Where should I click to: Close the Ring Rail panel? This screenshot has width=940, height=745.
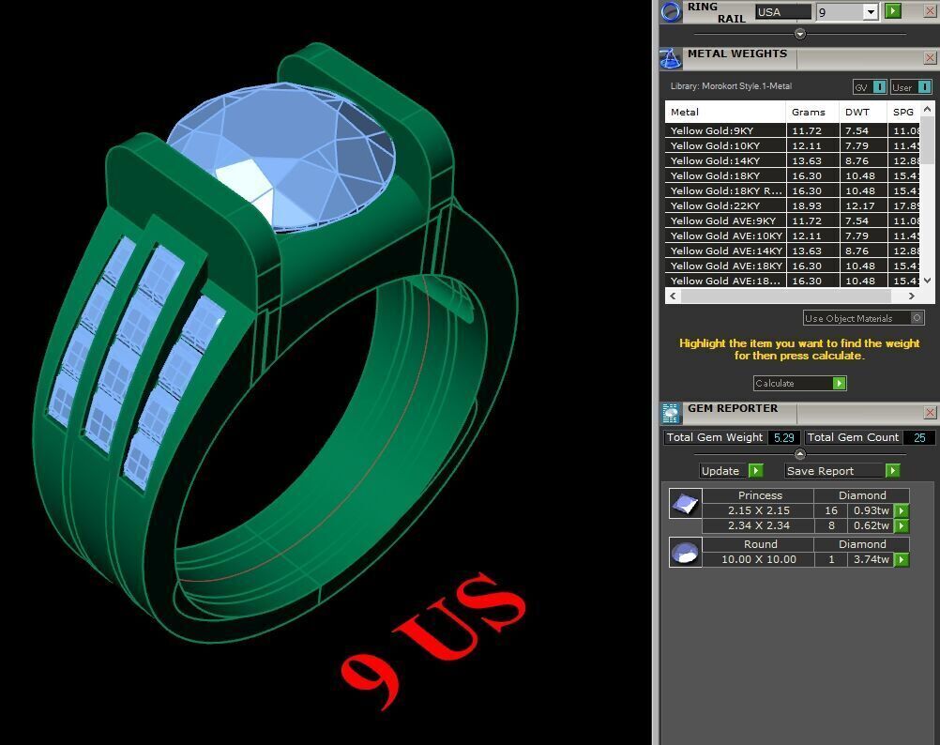(x=931, y=11)
